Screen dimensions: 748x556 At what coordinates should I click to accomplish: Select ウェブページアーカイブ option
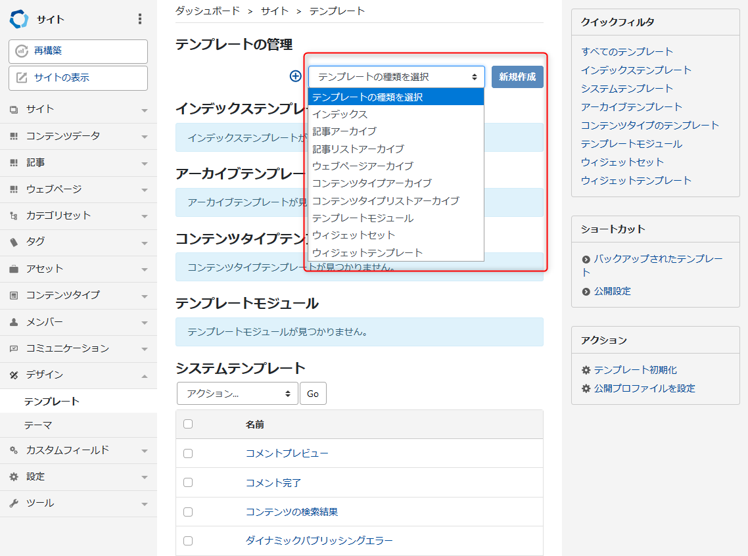[x=396, y=166]
